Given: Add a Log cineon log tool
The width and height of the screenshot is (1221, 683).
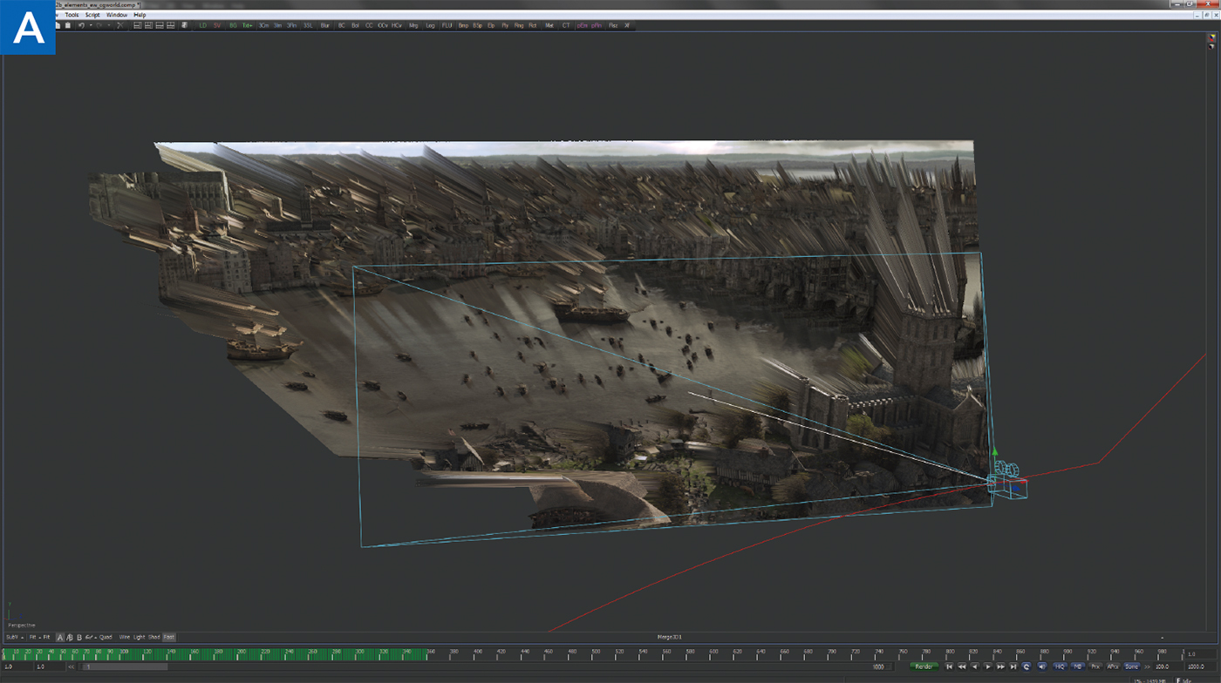Looking at the screenshot, I should (430, 25).
